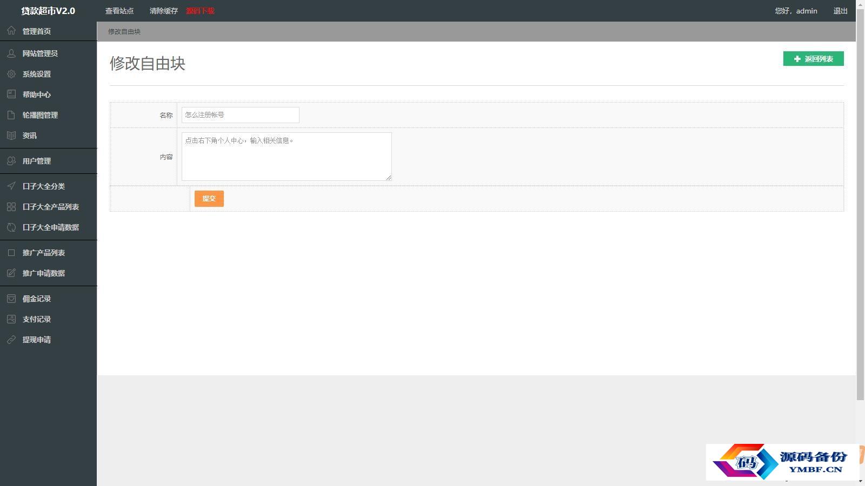Click the grid icon beside 口子大全产品列表
865x486 pixels.
pos(11,207)
